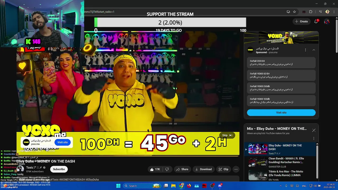Open the Forfait 200 DH ad link
The image size is (338, 190).
(281, 63)
